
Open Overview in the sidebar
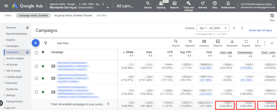(11, 28)
